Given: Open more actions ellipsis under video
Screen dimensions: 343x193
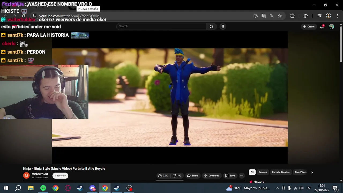Looking at the screenshot, I should (242, 176).
